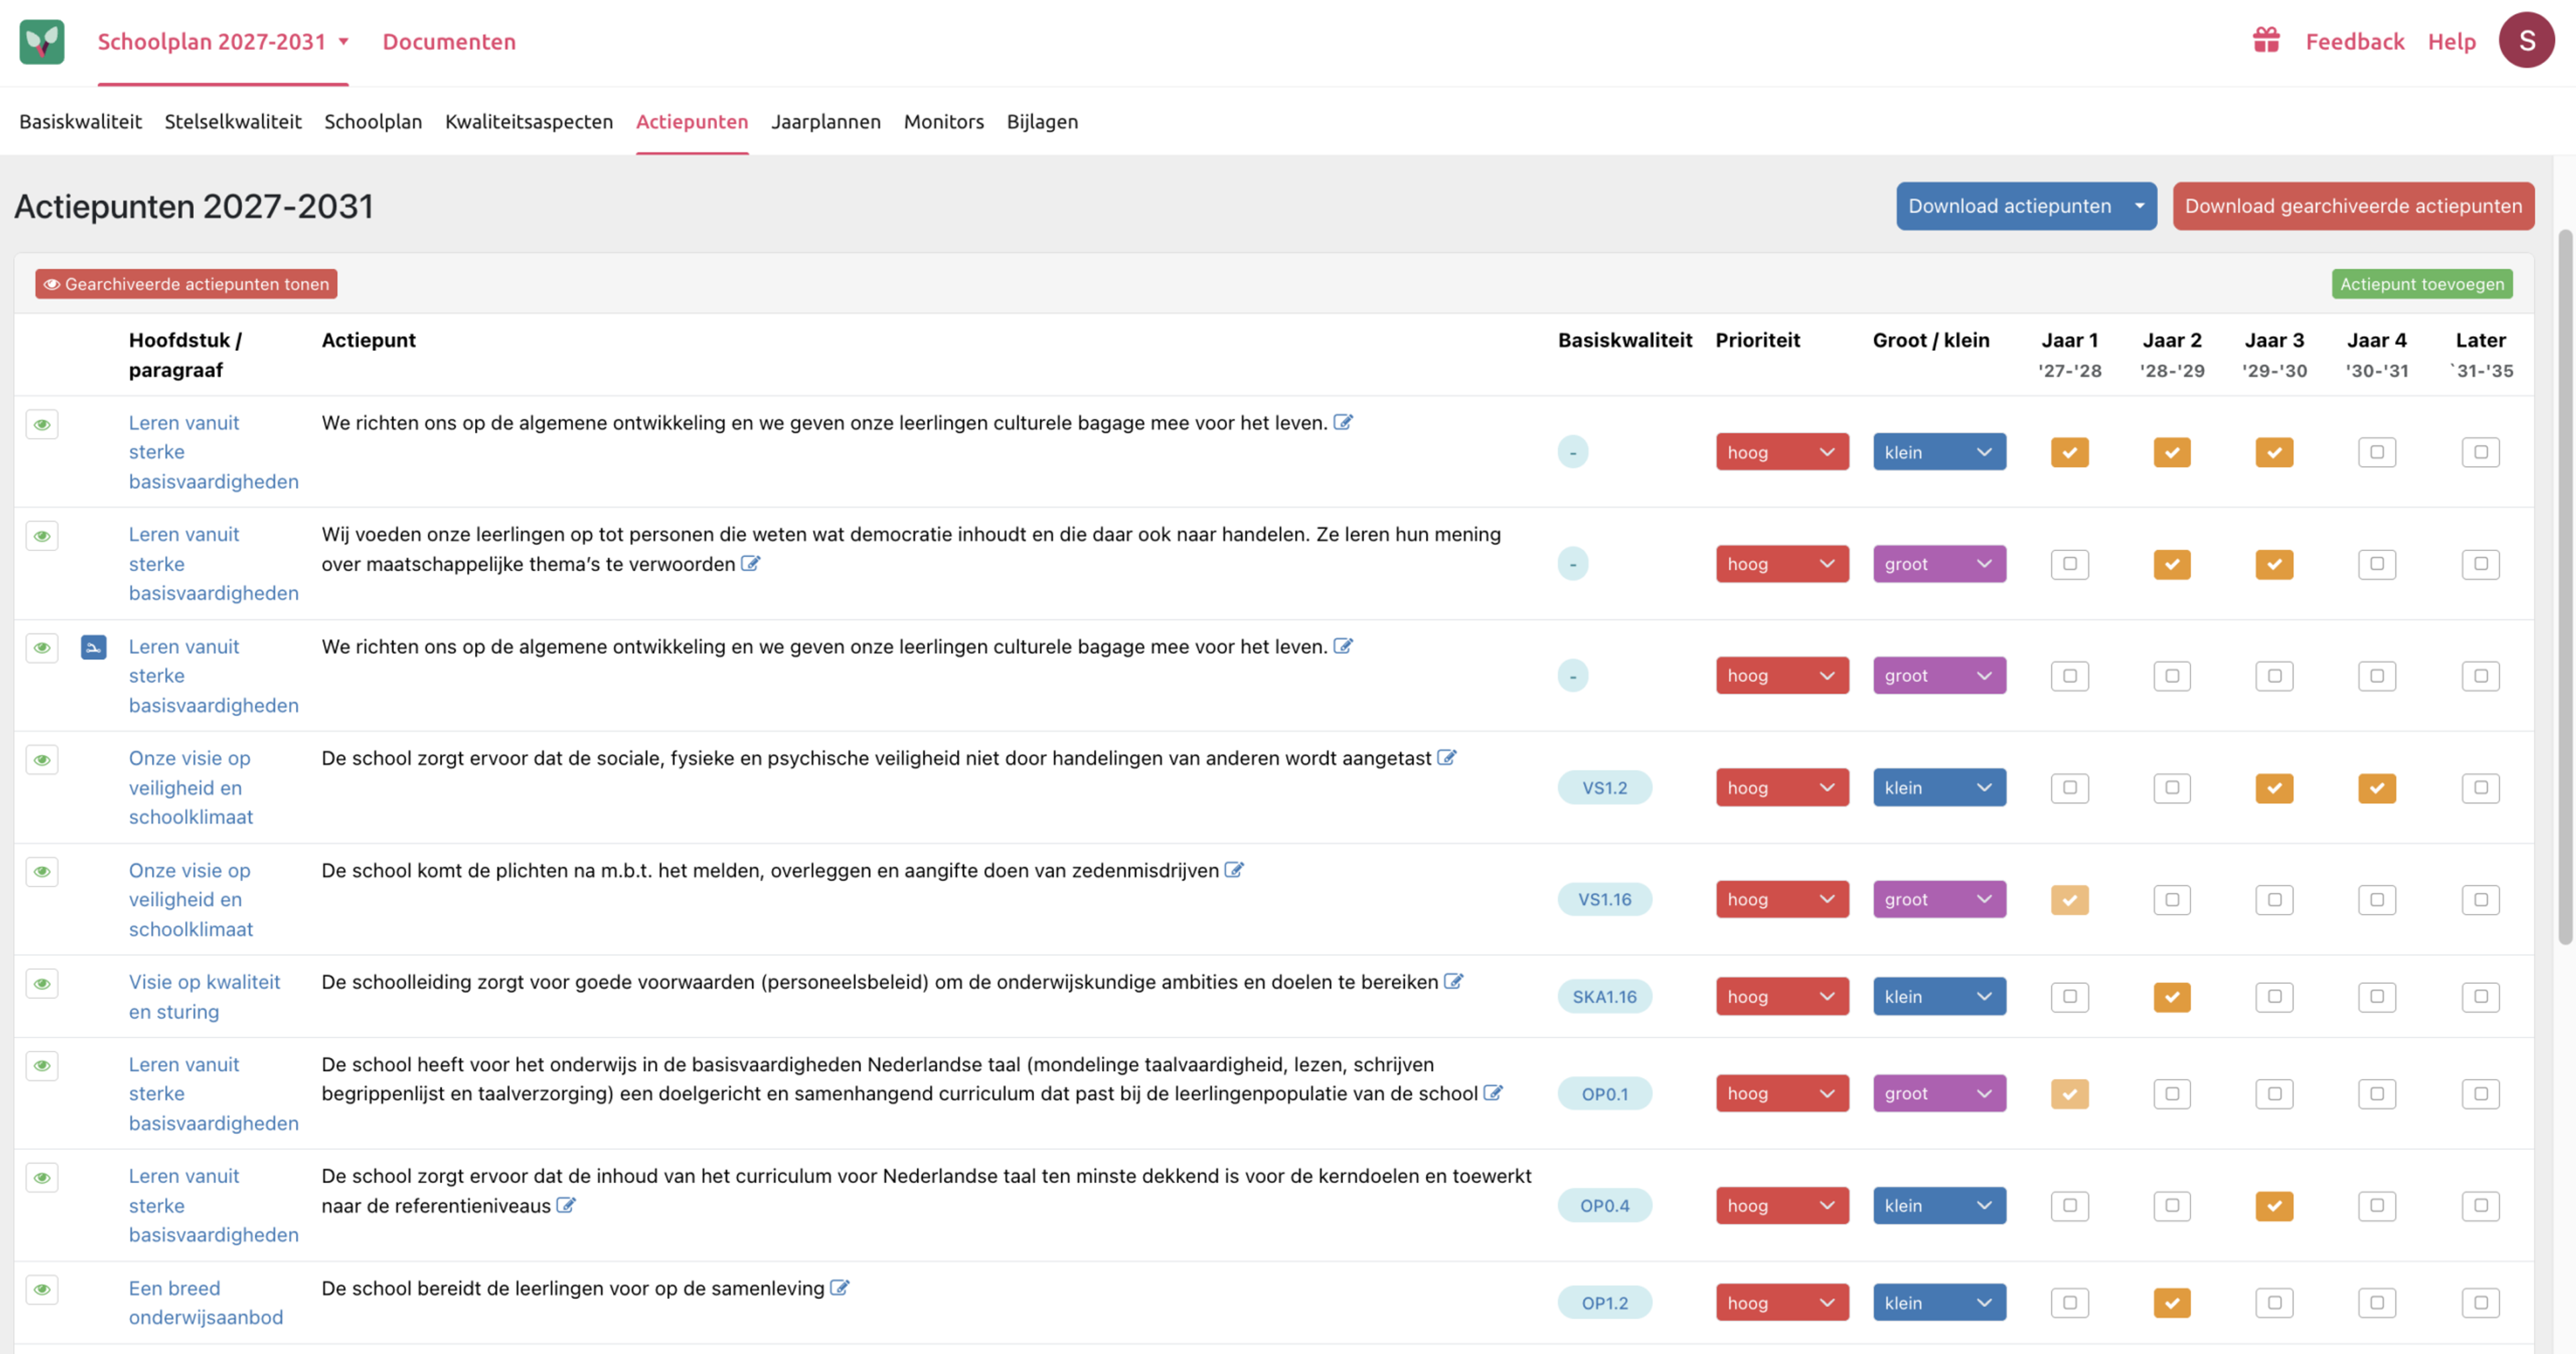Open klein dropdown in the SKA1.16 row
This screenshot has height=1354, width=2576.
tap(1939, 997)
